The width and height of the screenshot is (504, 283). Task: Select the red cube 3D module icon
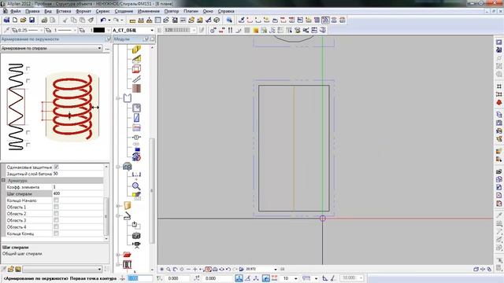click(136, 69)
